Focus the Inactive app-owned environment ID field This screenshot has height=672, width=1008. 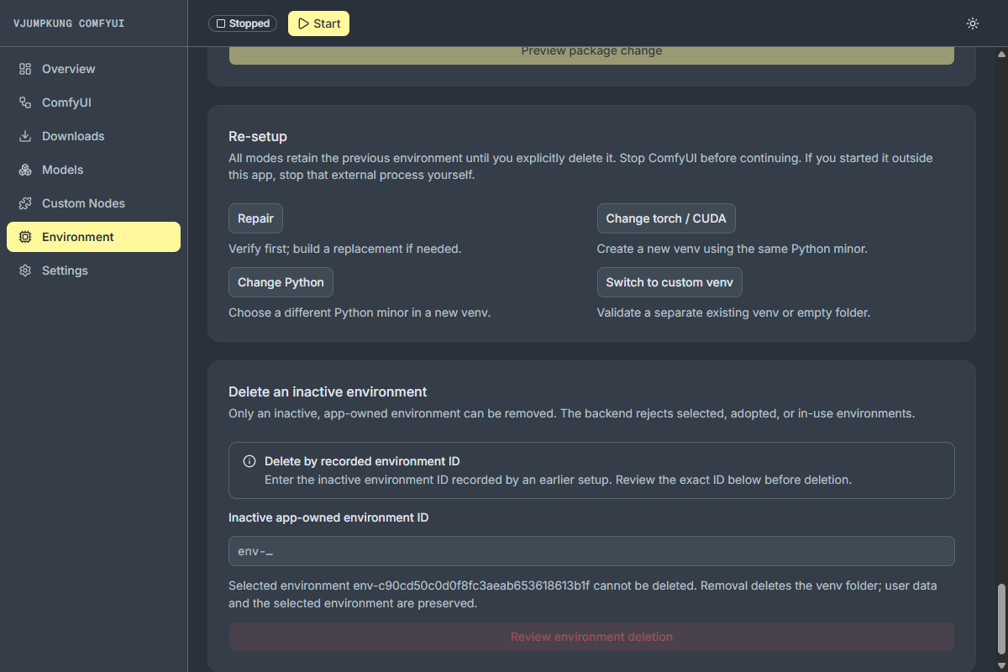click(x=591, y=551)
